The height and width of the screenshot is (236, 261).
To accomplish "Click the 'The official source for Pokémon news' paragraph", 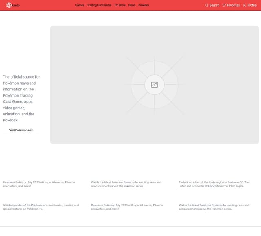I will [22, 99].
